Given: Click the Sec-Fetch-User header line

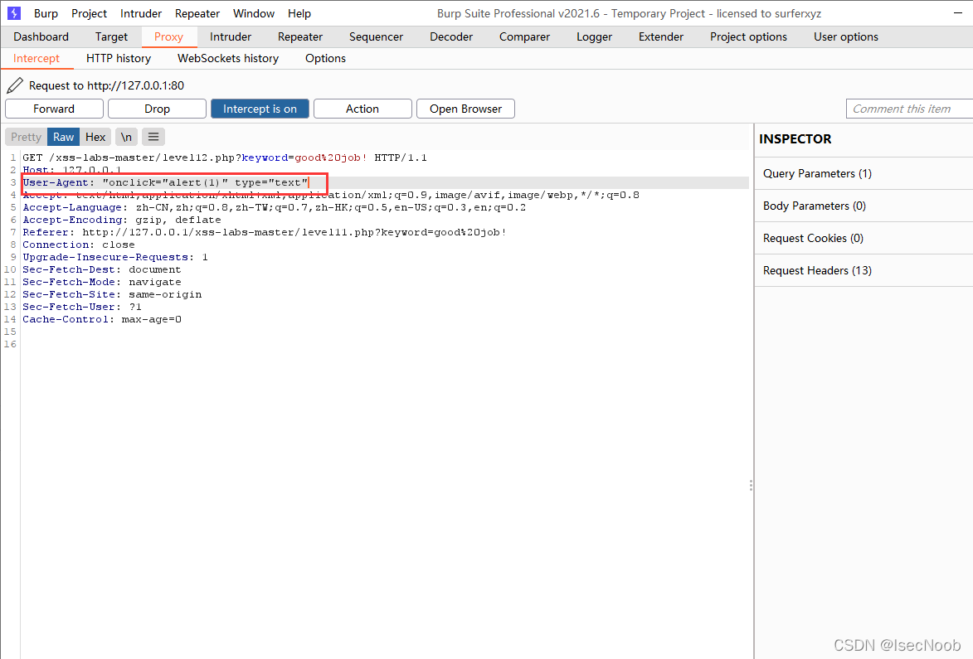Looking at the screenshot, I should tap(82, 306).
